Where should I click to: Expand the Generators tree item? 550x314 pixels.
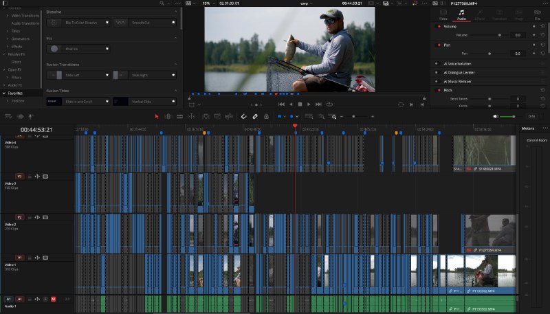(8, 38)
